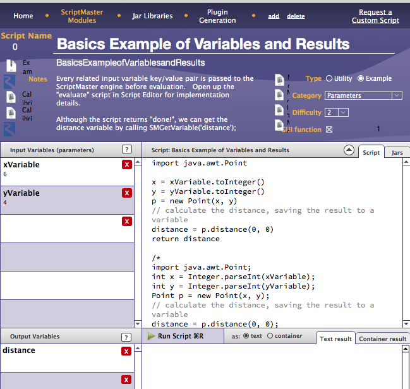Click the file icon left of the Type label
The image size is (410, 389).
click(x=279, y=80)
